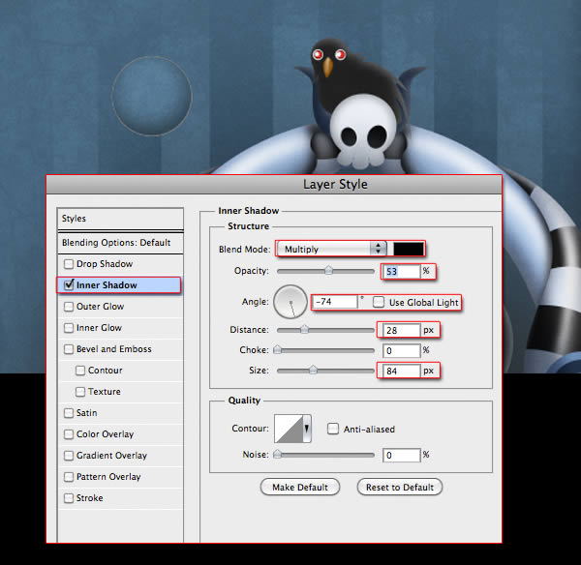The height and width of the screenshot is (565, 581).
Task: Select the Satin style row
Action: coord(120,413)
